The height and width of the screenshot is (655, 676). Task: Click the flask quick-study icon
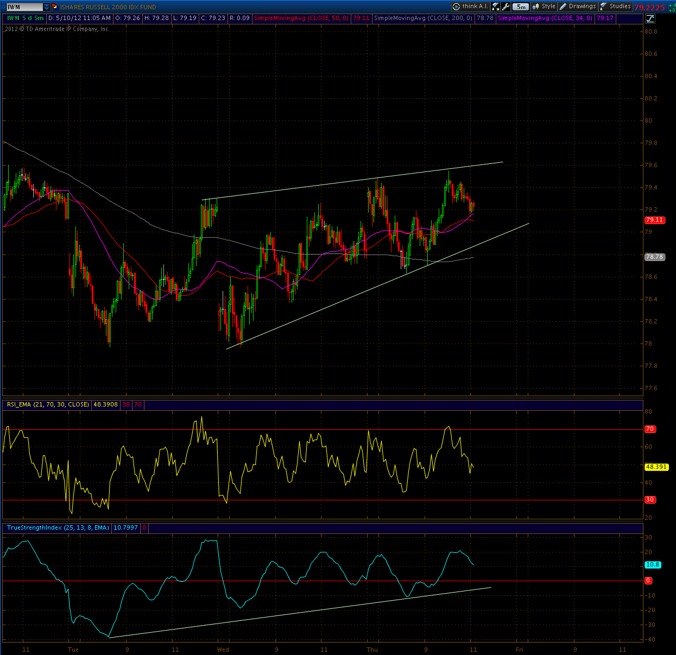[x=495, y=7]
